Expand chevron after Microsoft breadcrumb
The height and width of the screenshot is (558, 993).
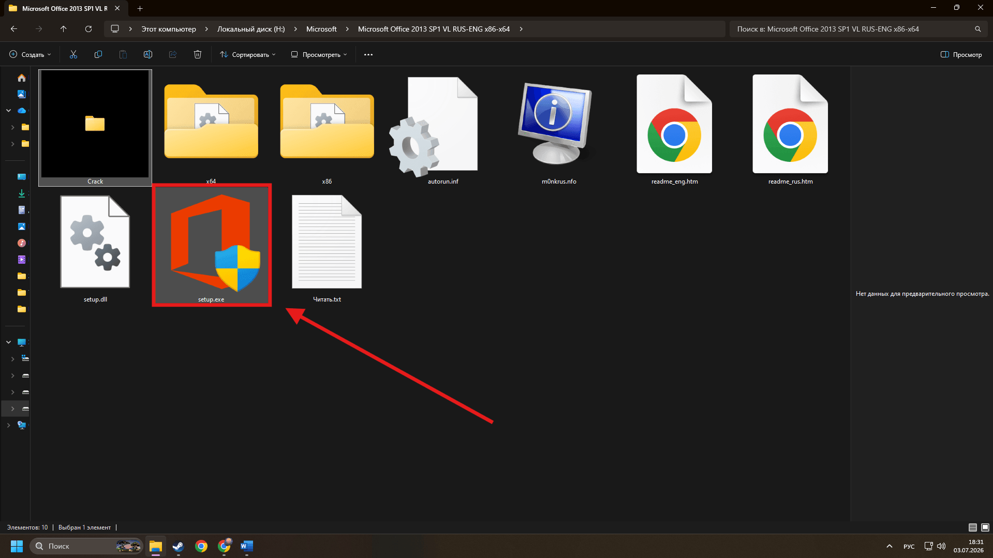(x=347, y=29)
